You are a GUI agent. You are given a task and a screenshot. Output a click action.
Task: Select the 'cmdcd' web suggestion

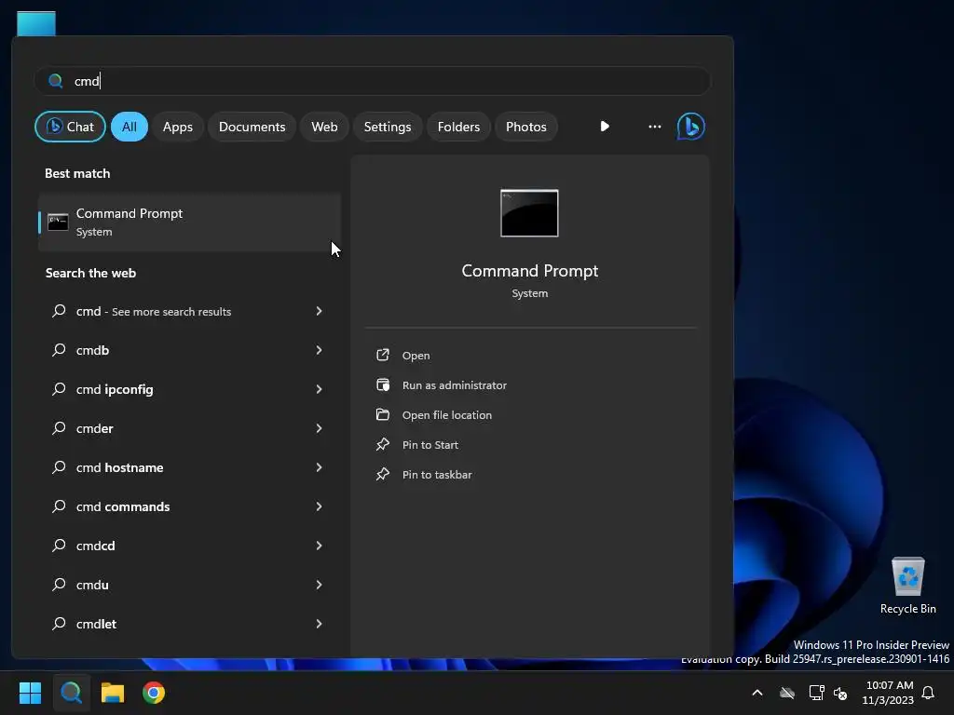(x=189, y=546)
